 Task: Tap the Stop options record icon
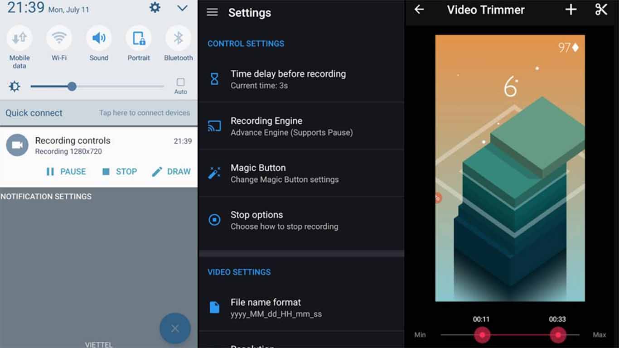tap(214, 219)
